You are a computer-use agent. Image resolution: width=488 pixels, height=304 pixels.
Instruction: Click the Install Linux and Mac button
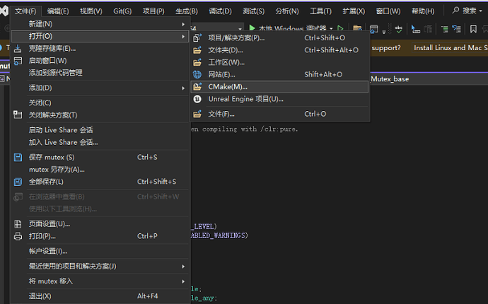(450, 48)
